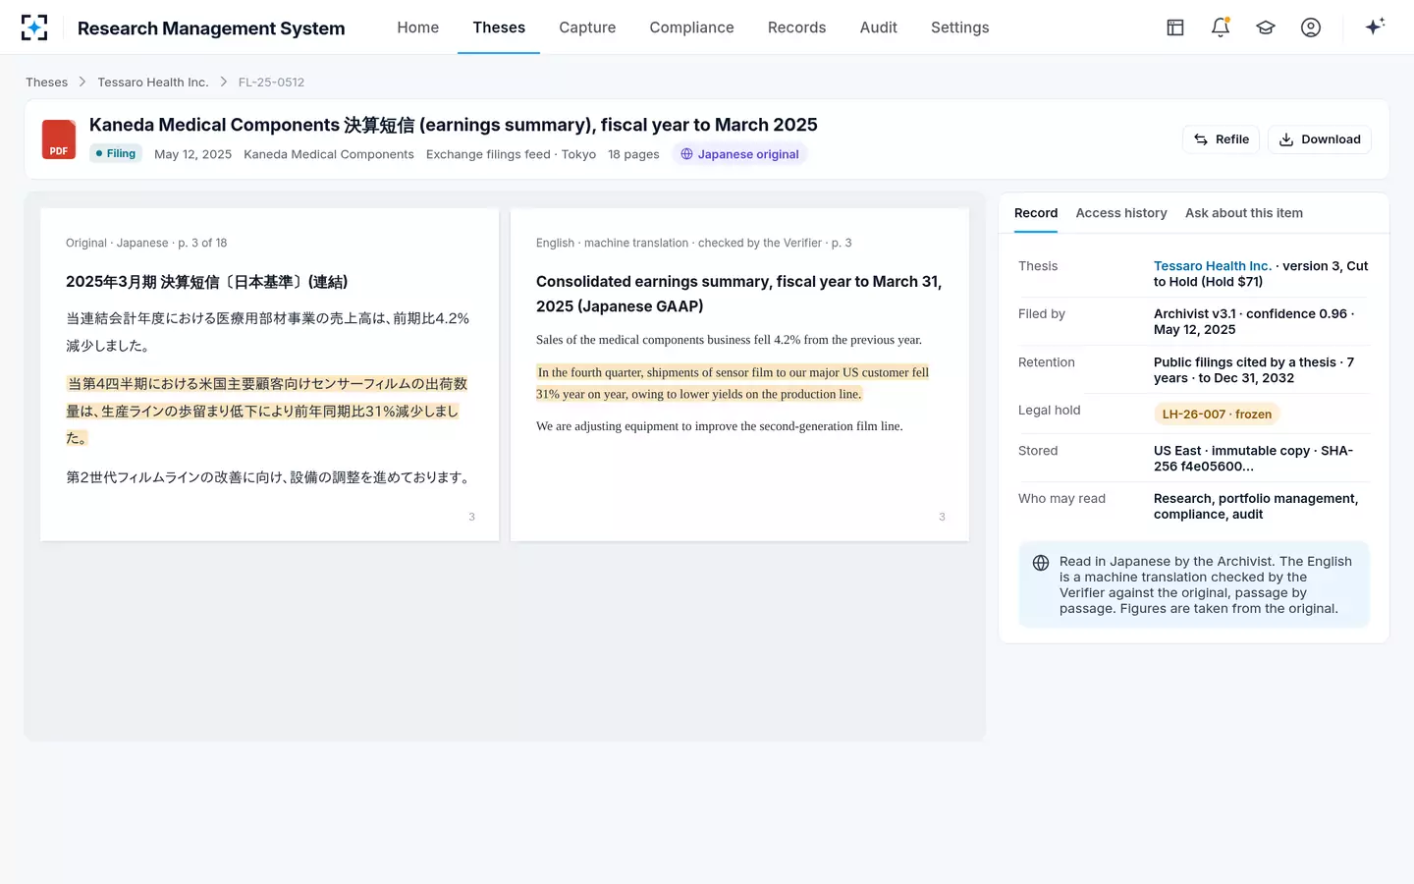
Task: Click 'Exchange filings feed · Tokyo' text
Action: pos(511,154)
